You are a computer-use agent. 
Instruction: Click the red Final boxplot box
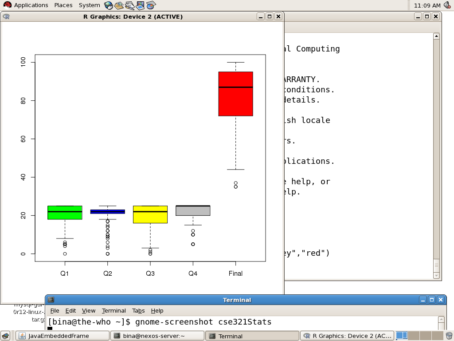[235, 94]
